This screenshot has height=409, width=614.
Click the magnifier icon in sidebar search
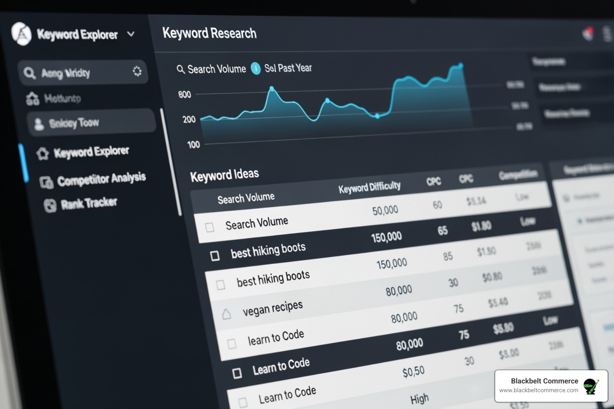30,73
